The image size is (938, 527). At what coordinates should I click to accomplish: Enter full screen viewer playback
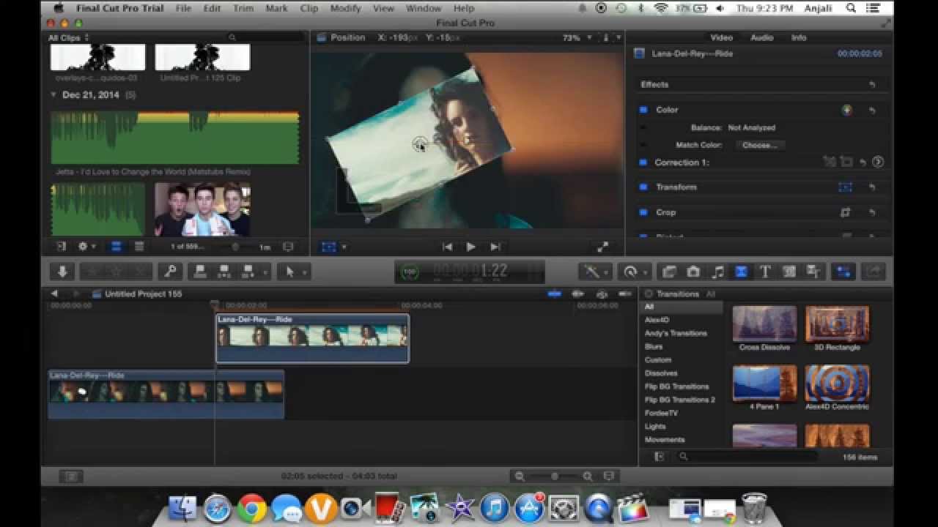click(x=602, y=247)
